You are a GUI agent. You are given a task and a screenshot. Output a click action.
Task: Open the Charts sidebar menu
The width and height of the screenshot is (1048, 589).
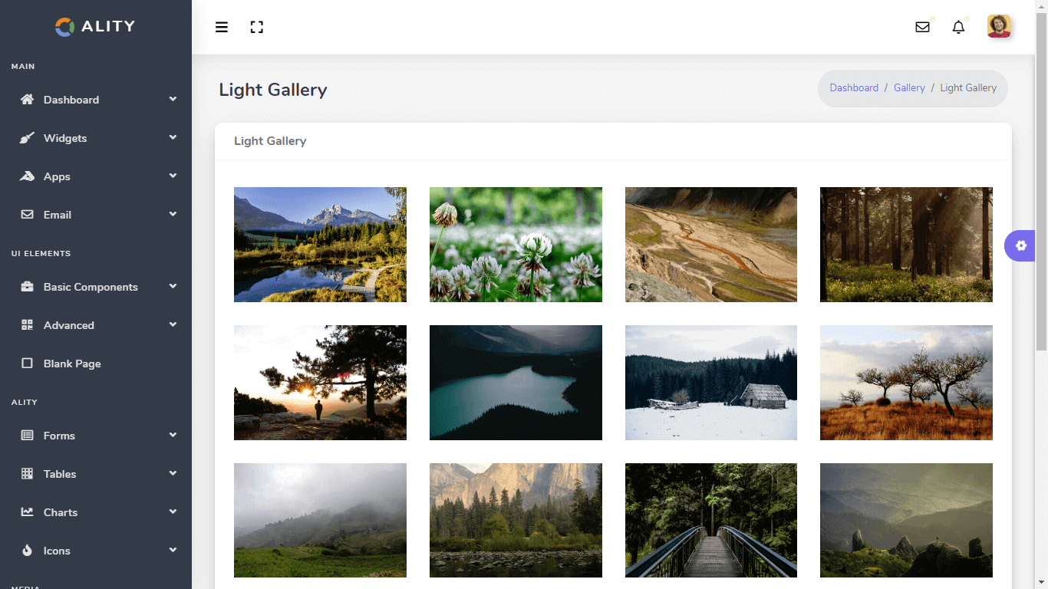coord(60,512)
